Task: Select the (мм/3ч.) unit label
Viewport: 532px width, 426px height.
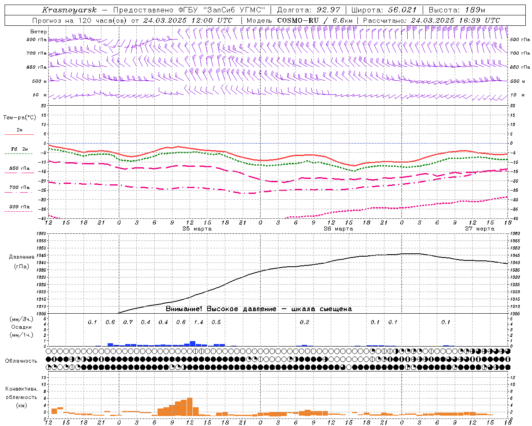Action: pos(22,319)
